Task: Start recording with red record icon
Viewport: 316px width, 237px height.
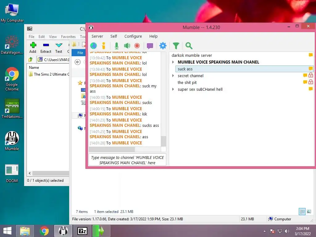Action: 137,46
